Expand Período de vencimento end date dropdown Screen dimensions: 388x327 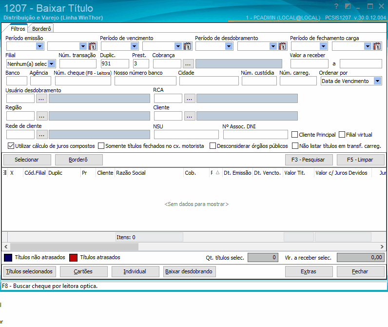tap(178, 46)
